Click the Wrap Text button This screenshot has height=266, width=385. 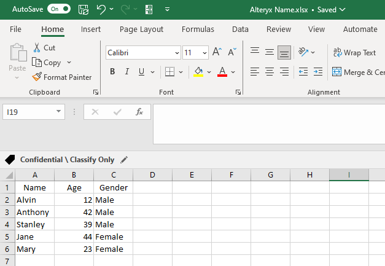pos(354,53)
